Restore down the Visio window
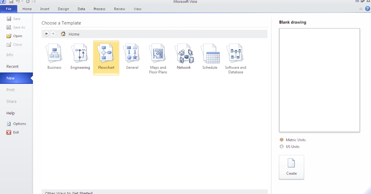 (362, 1)
